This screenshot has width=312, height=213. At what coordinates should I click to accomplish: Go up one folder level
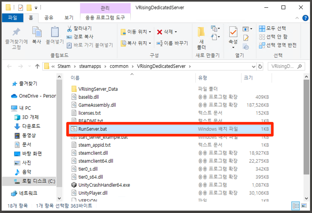tap(37, 66)
